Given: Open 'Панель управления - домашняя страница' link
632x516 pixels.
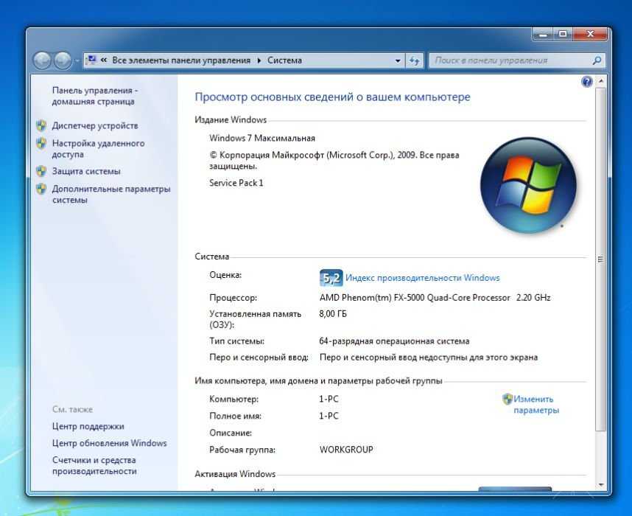Looking at the screenshot, I should tap(95, 96).
